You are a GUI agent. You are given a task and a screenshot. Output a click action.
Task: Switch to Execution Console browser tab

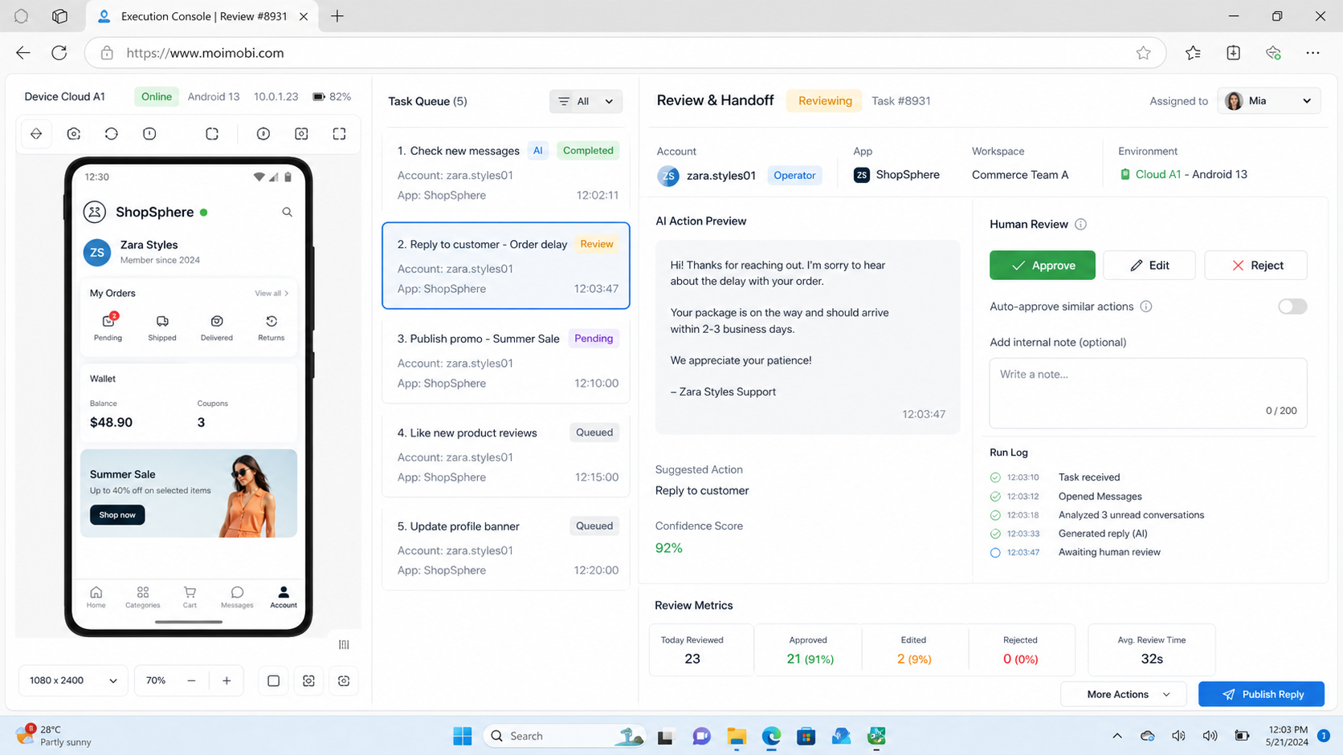pos(202,16)
